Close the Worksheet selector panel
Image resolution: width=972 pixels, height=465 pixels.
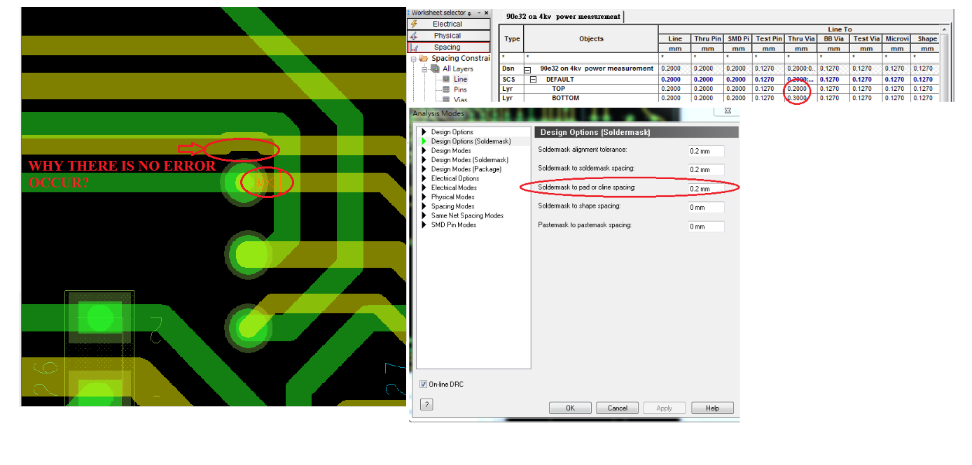[x=487, y=13]
